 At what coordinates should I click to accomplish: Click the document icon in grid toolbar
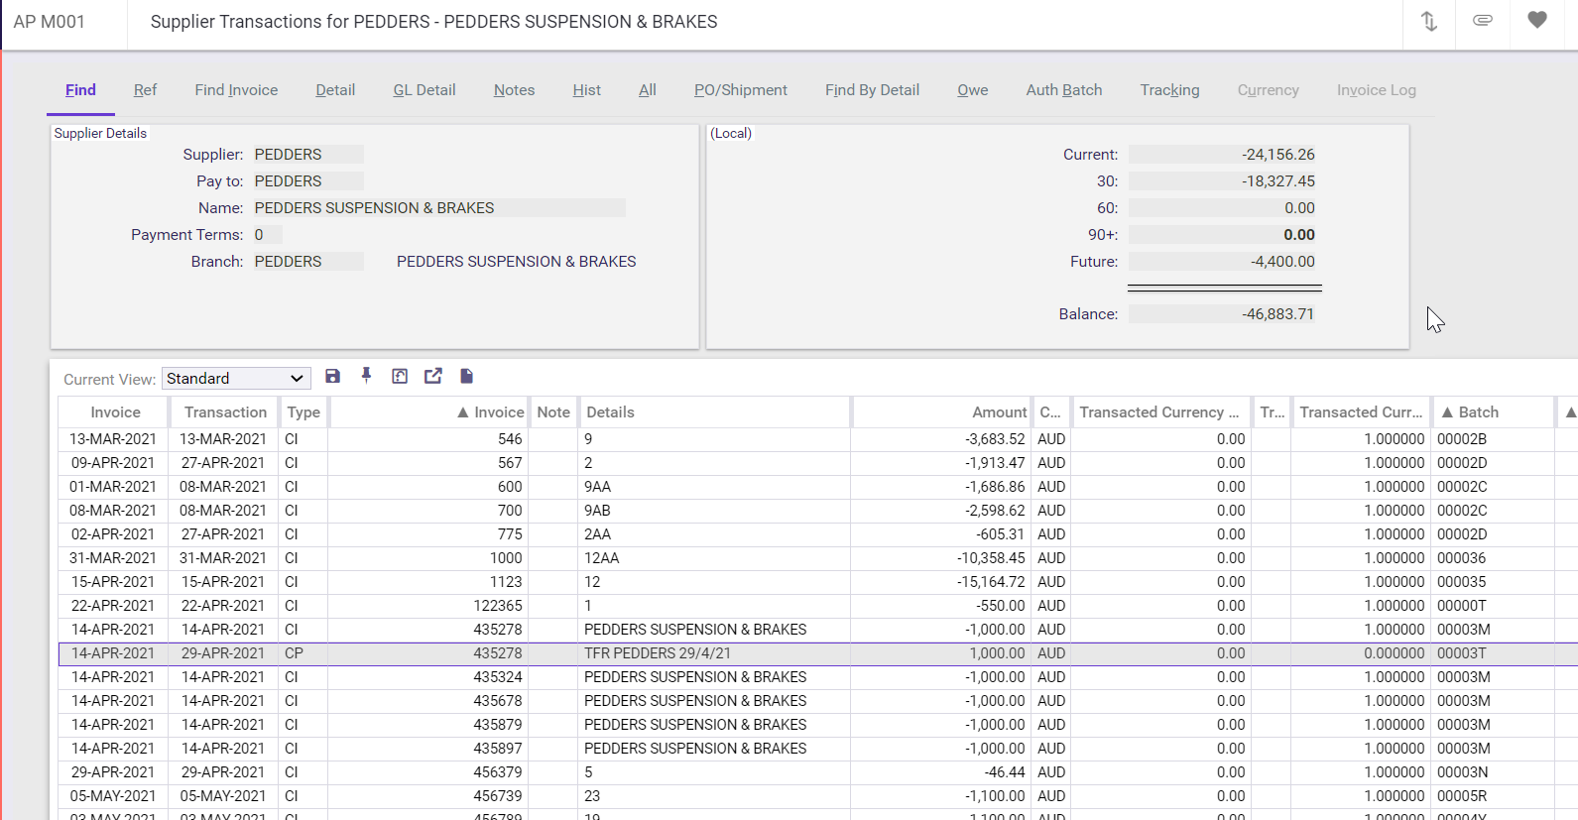click(x=467, y=376)
